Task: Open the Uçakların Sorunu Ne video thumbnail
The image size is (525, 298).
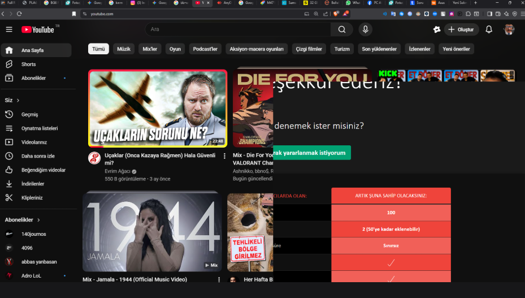Action: coord(158,108)
